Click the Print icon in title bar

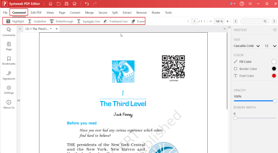pos(74,4)
